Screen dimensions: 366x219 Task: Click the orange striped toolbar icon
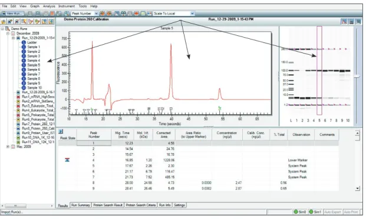pyautogui.click(x=52, y=14)
